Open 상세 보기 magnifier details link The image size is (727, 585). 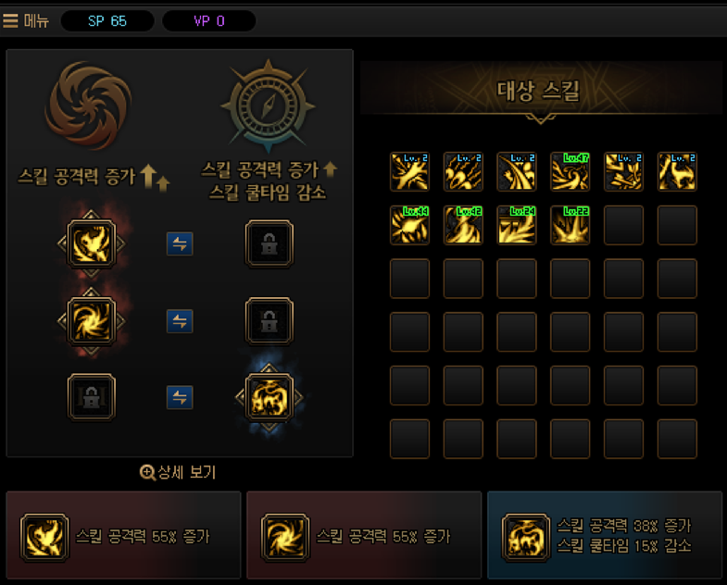(x=178, y=472)
